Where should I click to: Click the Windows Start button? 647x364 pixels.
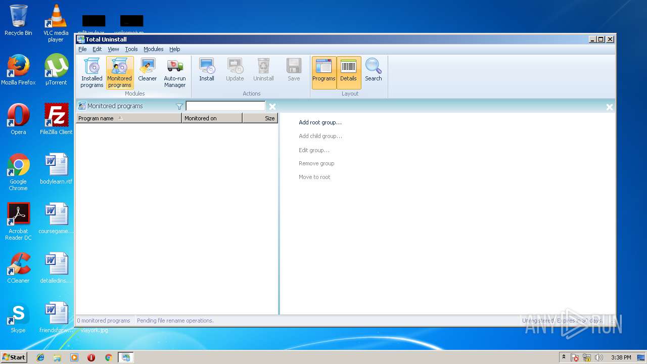14,357
